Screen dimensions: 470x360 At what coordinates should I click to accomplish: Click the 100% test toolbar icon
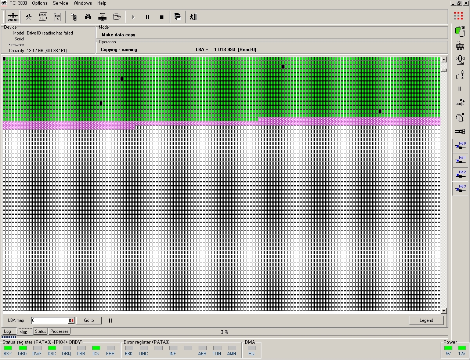click(58, 17)
